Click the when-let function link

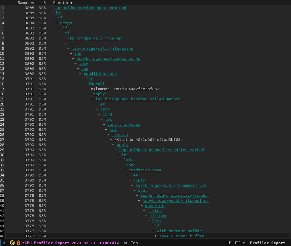(x=154, y=205)
